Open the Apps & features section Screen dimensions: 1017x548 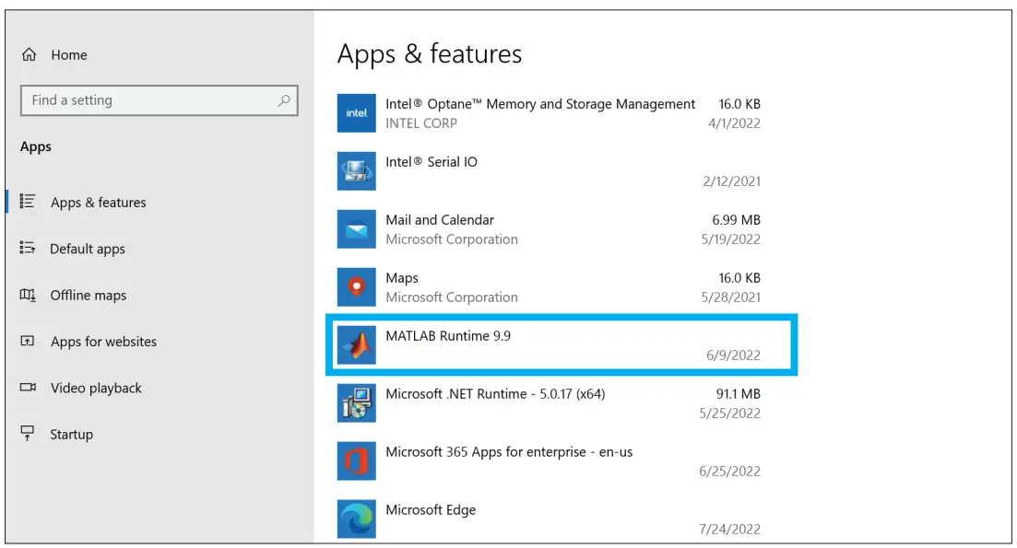coord(98,203)
